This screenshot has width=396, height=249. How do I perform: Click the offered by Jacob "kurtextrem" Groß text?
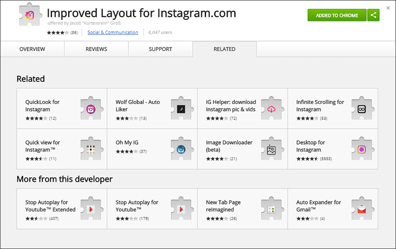(x=84, y=23)
